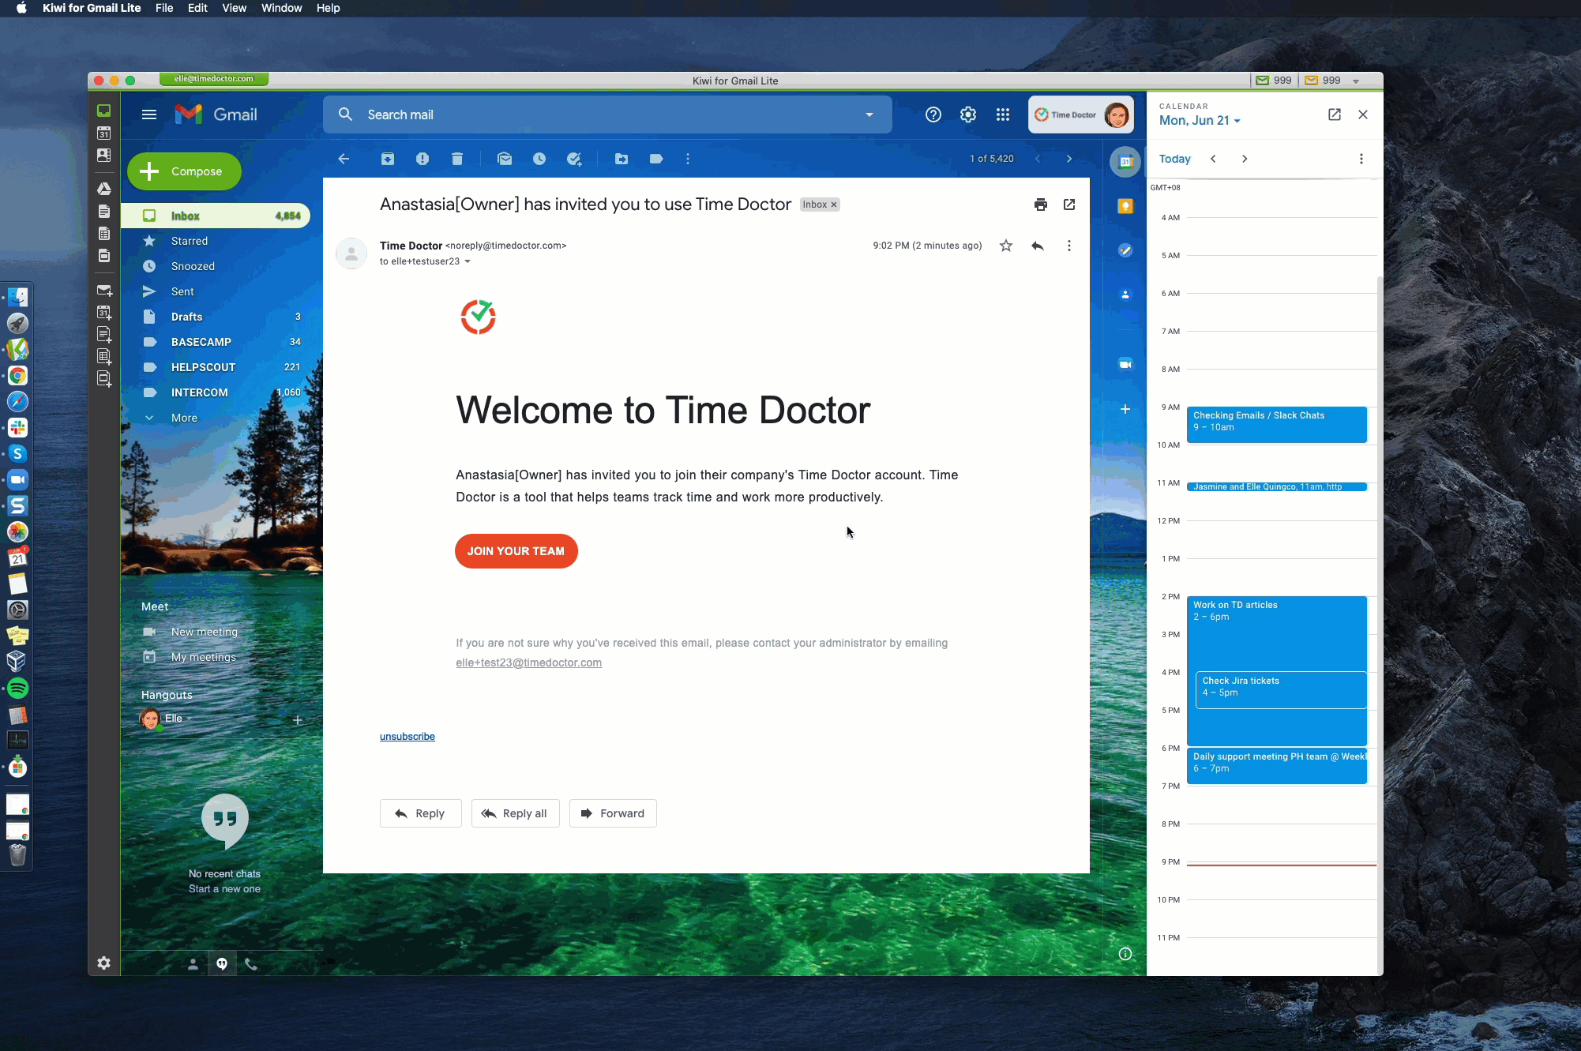
Task: Open the View menu
Action: coord(235,8)
